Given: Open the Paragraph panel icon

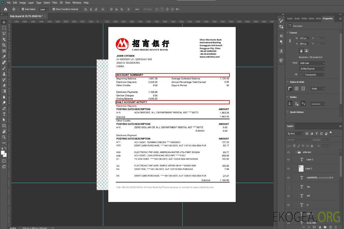Looking at the screenshot, I should (x=281, y=42).
